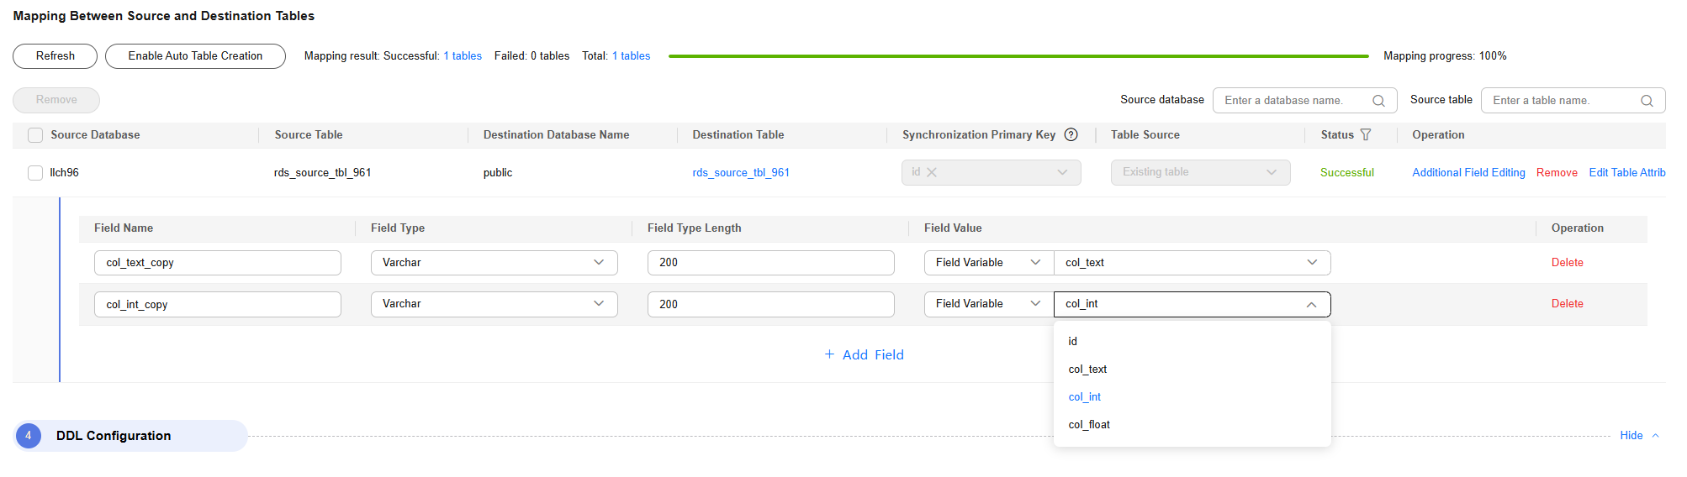Screen dimensions: 1687x477
Task: Collapse DDL section with Hide arrow icon
Action: (1655, 435)
